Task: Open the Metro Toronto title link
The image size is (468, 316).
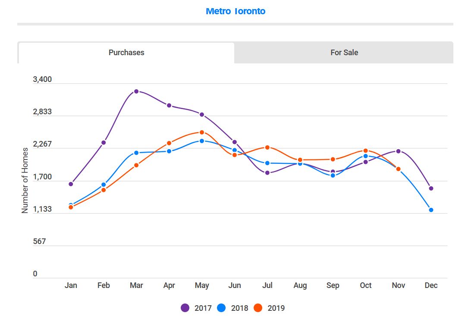Action: 236,11
